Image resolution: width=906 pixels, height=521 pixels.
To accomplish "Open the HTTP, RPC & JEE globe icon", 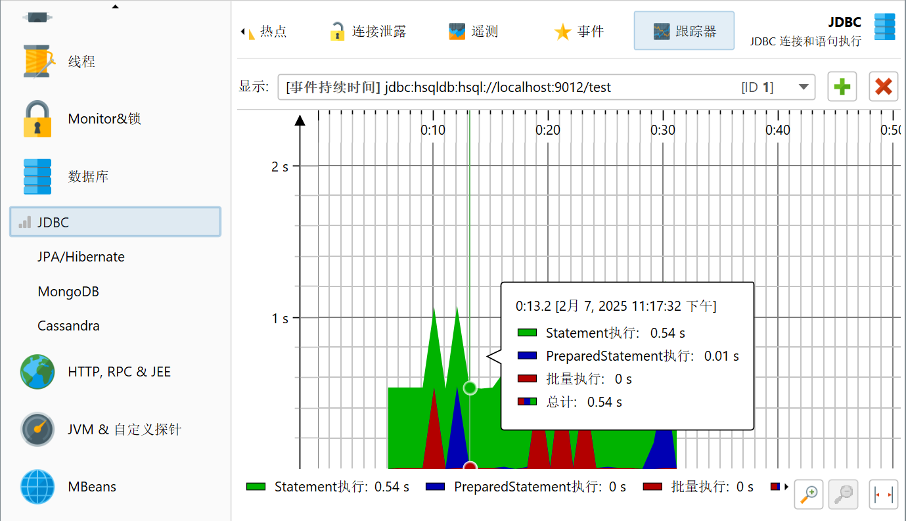I will coord(37,372).
